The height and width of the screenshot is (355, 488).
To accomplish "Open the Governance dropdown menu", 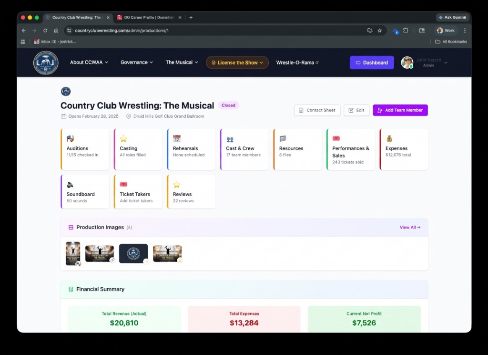I will pyautogui.click(x=135, y=63).
